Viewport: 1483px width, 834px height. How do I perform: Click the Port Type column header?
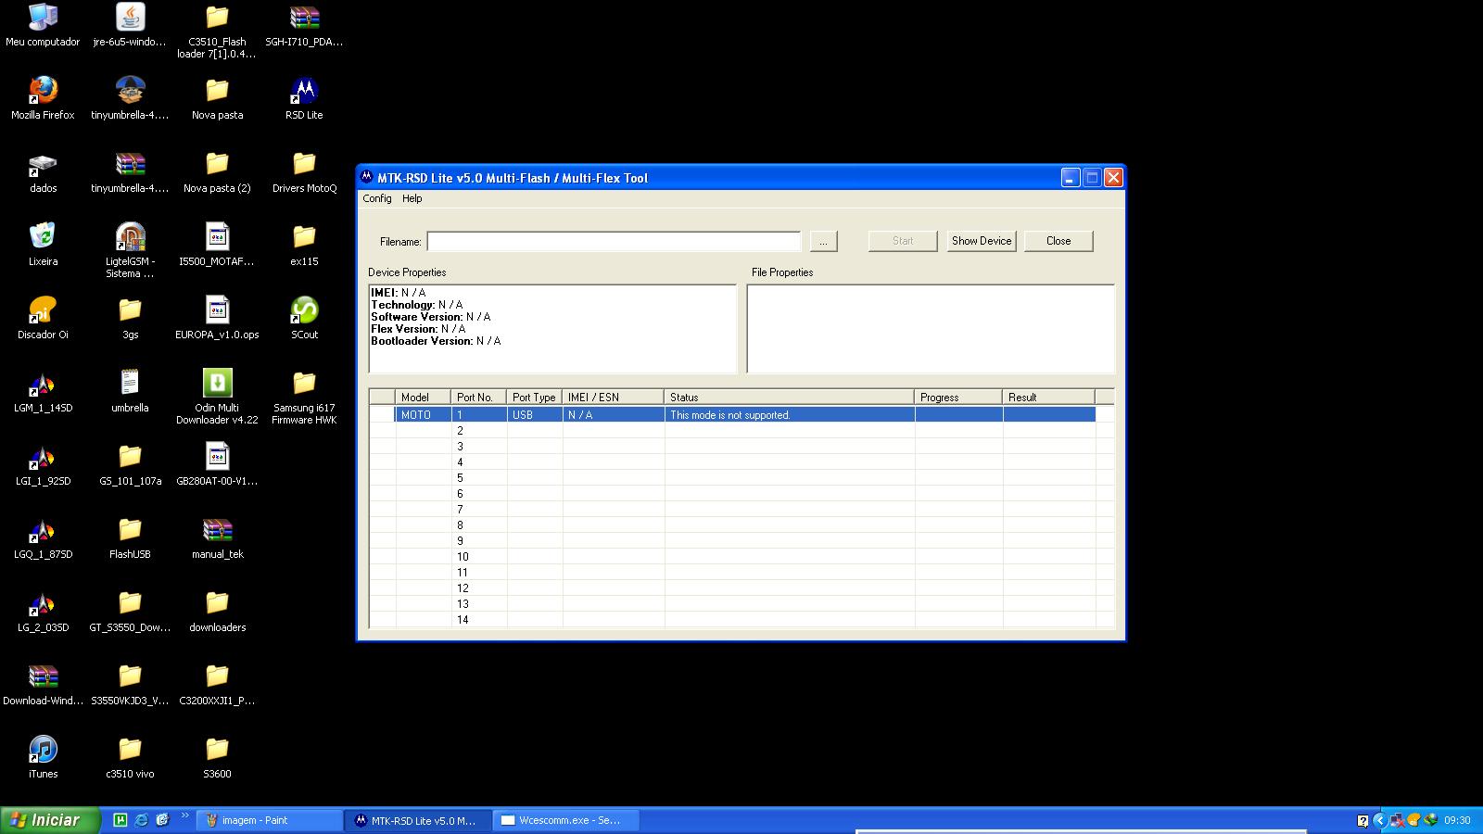coord(534,398)
